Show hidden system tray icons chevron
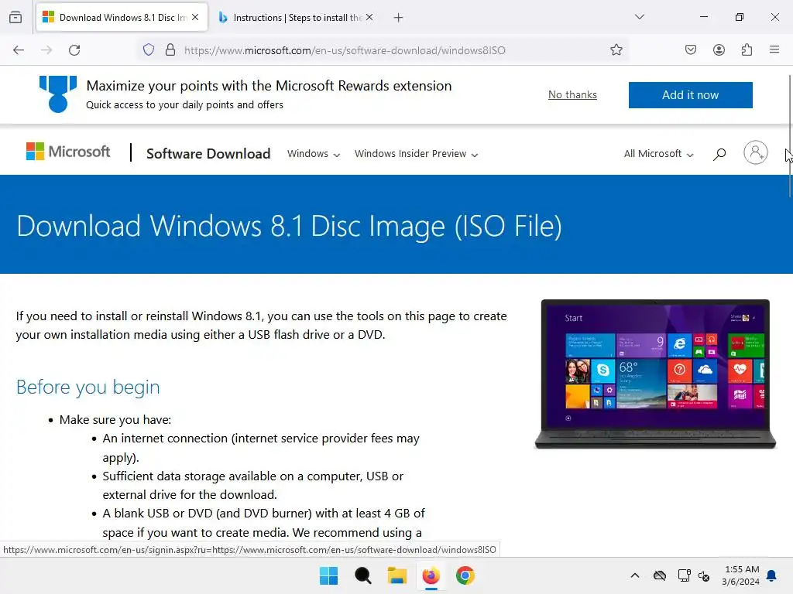 point(635,575)
